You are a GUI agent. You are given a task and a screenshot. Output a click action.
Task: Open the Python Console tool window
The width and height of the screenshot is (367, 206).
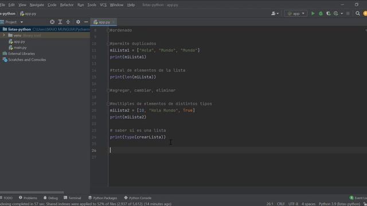pyautogui.click(x=138, y=198)
